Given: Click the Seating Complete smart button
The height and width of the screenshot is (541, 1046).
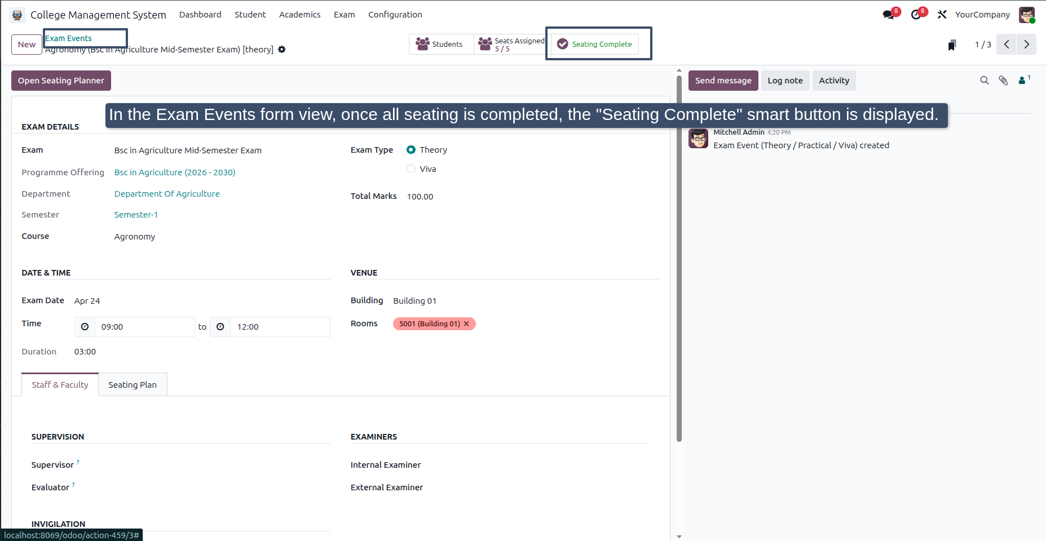Looking at the screenshot, I should pyautogui.click(x=595, y=44).
